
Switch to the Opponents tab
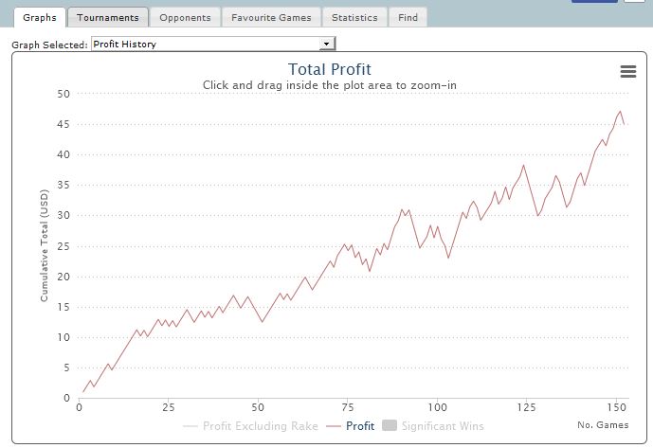[186, 17]
